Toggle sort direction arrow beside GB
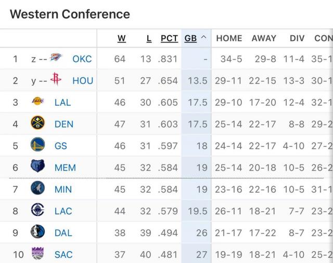333x263 pixels. tap(203, 38)
